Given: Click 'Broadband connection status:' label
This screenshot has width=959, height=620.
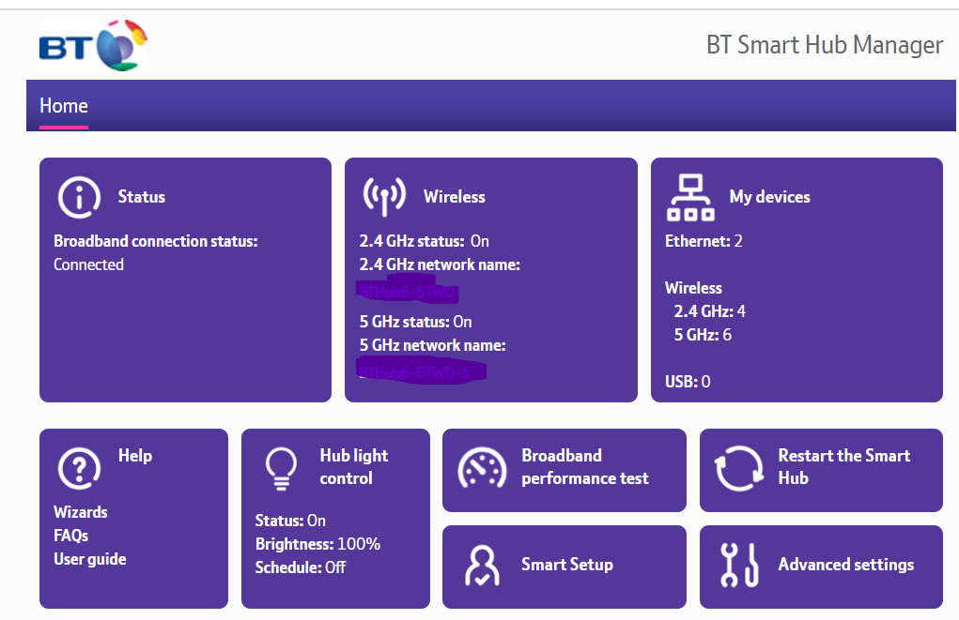Looking at the screenshot, I should pyautogui.click(x=155, y=241).
